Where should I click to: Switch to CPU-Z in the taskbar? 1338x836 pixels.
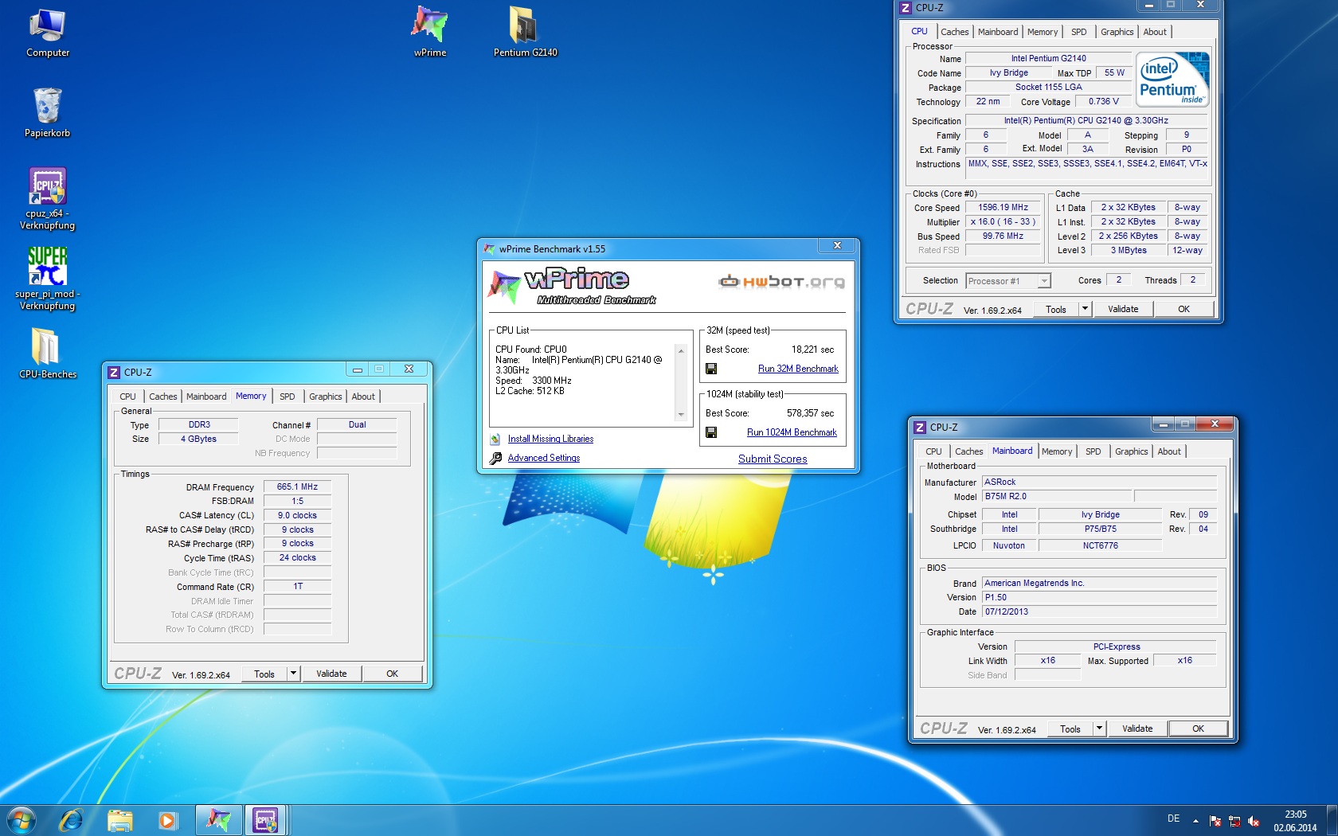coord(266,819)
